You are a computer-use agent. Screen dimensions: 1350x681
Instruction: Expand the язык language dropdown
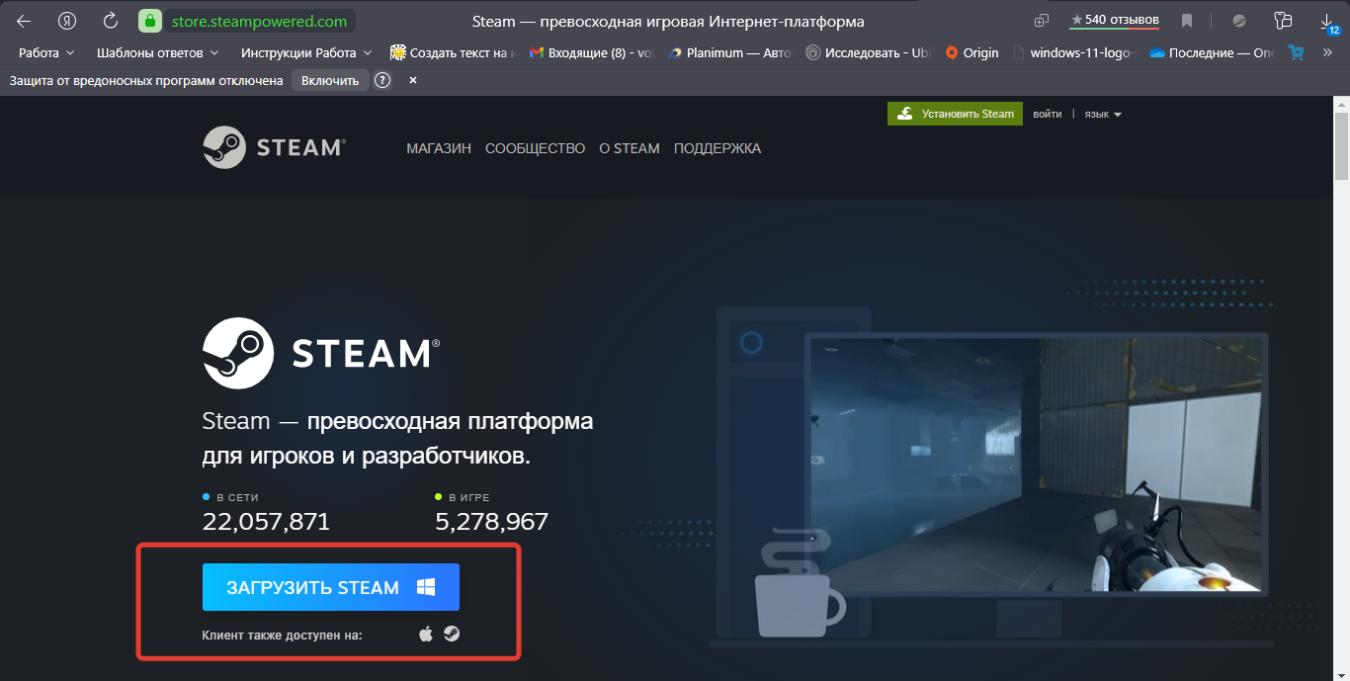pos(1103,114)
